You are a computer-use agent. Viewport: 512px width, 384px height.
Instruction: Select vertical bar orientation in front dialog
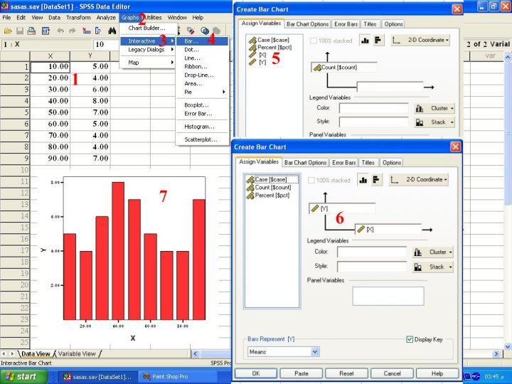pyautogui.click(x=363, y=180)
